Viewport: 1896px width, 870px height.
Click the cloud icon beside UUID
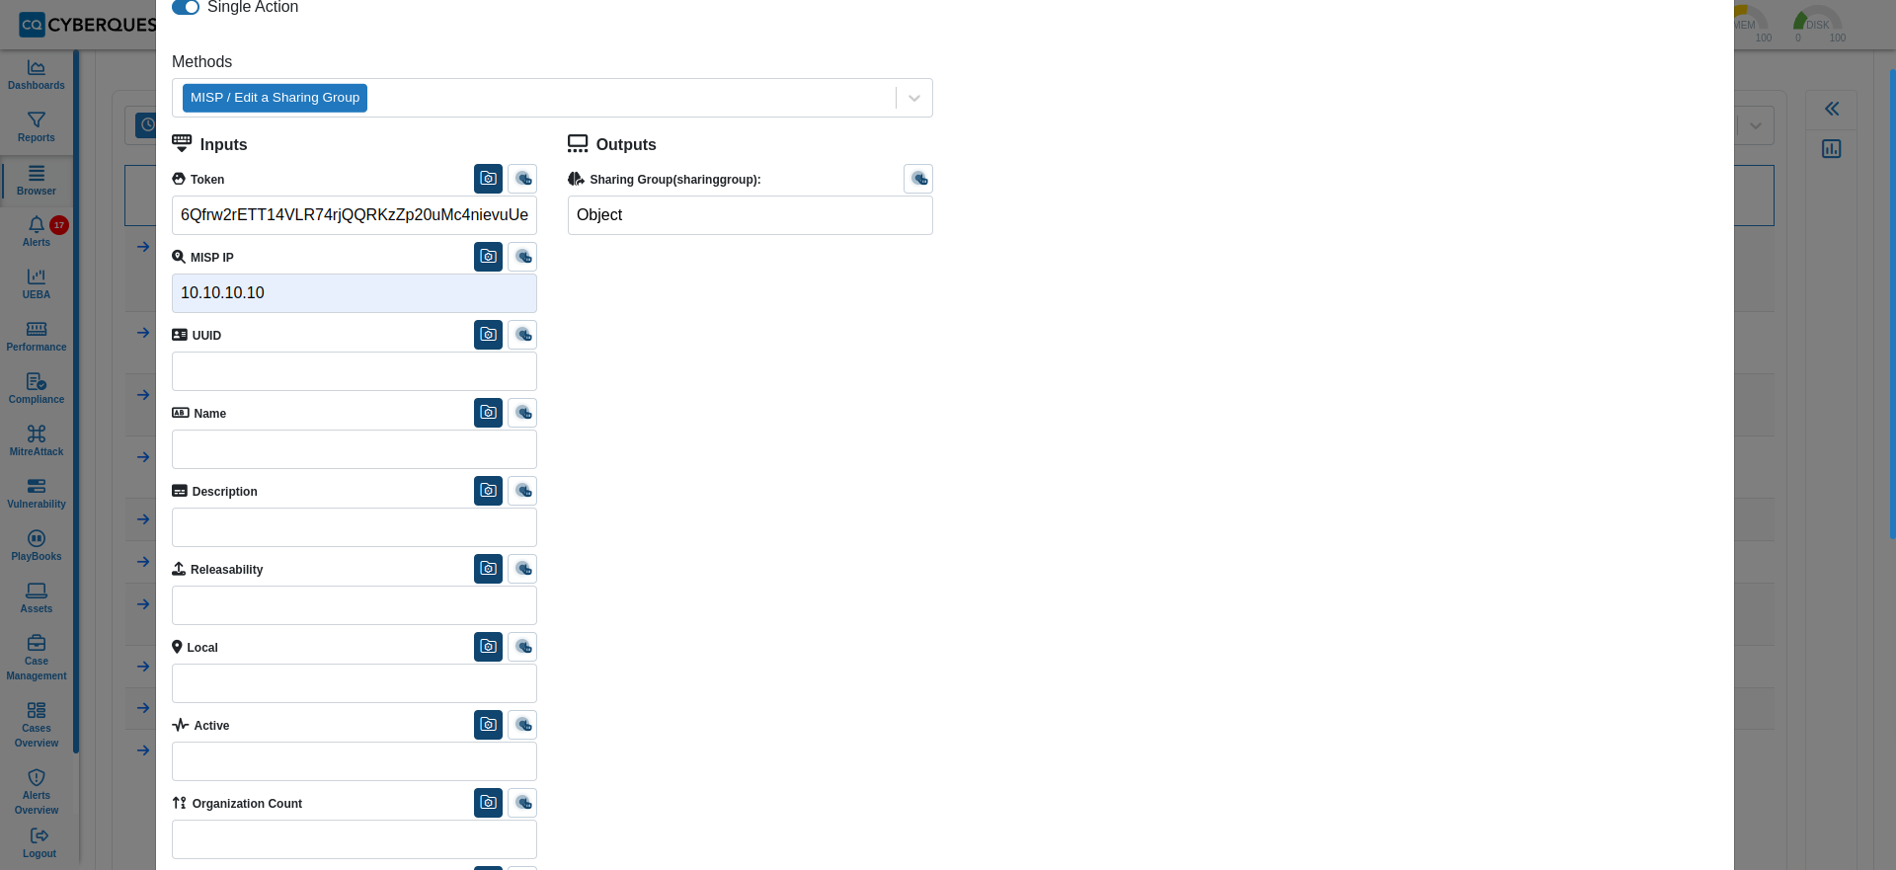pos(522,335)
